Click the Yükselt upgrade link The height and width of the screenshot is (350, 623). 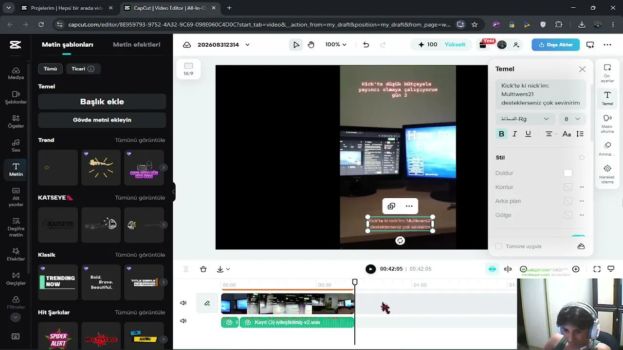(x=455, y=45)
